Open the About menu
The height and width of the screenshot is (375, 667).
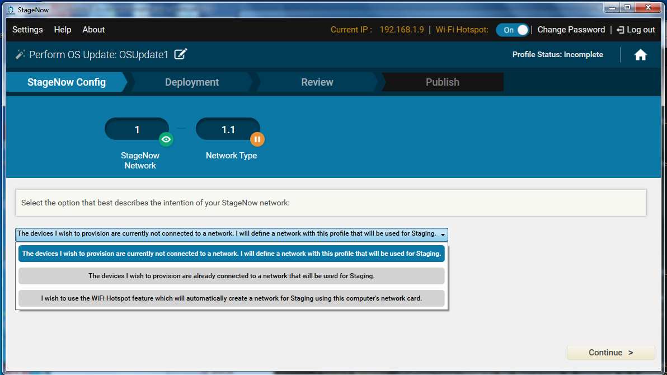(93, 30)
